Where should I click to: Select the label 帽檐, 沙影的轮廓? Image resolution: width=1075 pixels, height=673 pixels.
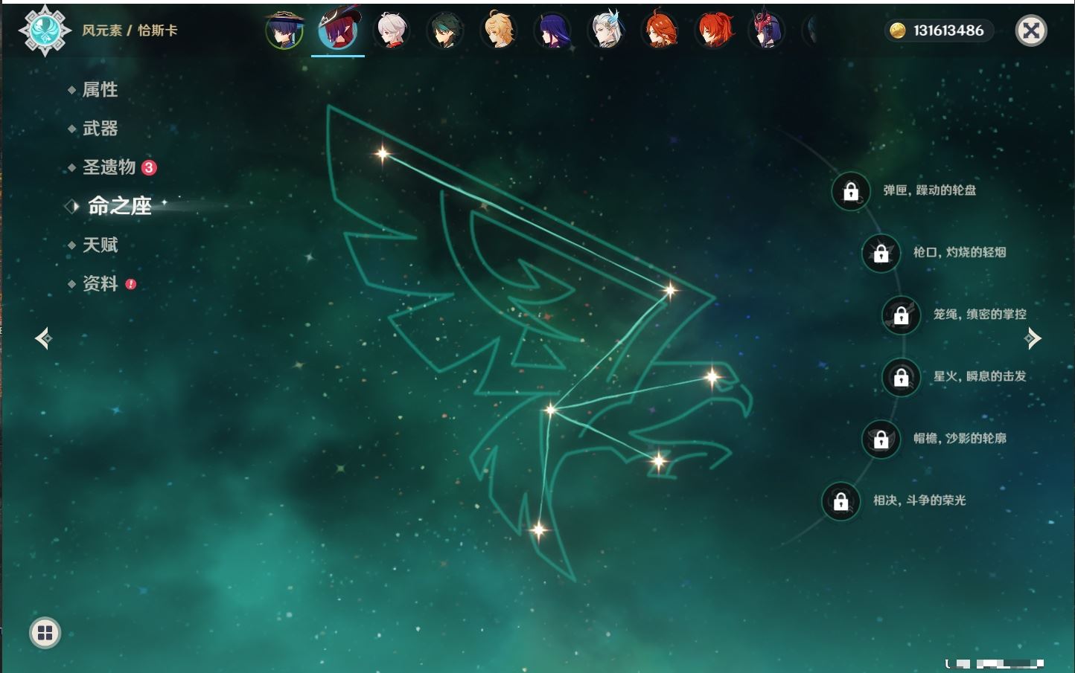tap(960, 438)
